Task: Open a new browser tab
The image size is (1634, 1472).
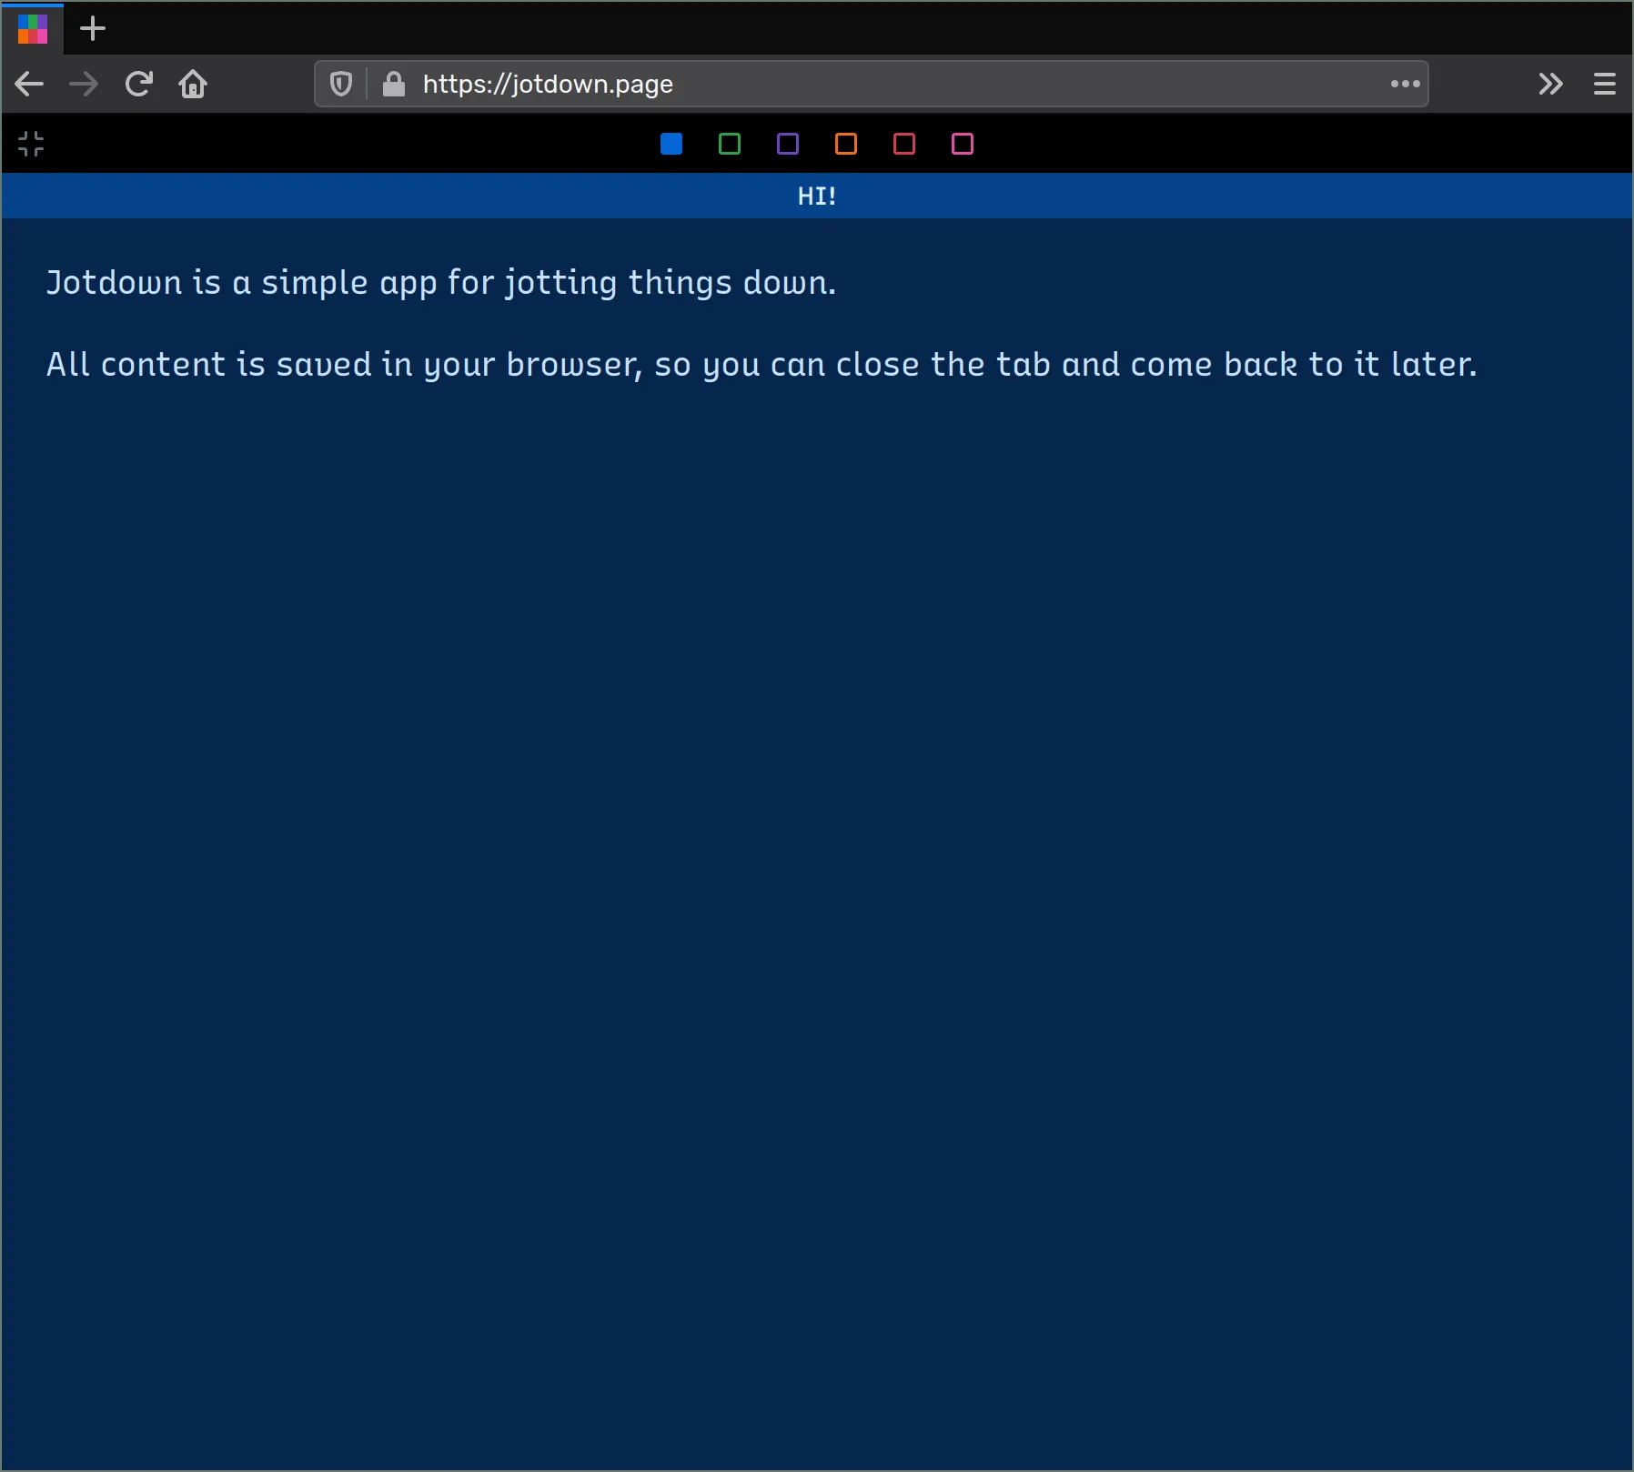Action: (x=93, y=28)
